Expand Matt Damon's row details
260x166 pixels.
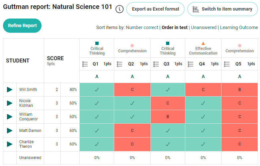click(x=10, y=131)
